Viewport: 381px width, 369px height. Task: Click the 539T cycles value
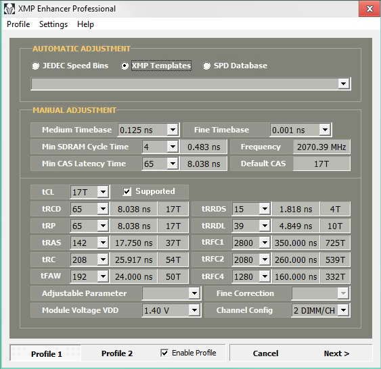pos(335,260)
